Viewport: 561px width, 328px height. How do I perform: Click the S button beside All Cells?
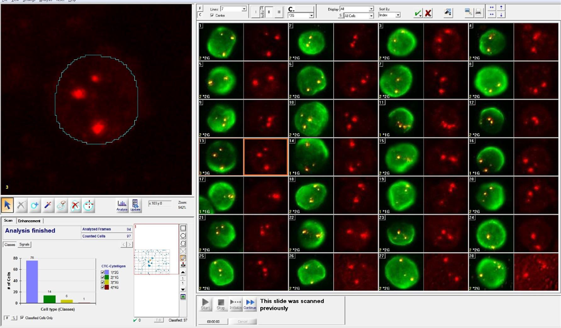click(340, 15)
